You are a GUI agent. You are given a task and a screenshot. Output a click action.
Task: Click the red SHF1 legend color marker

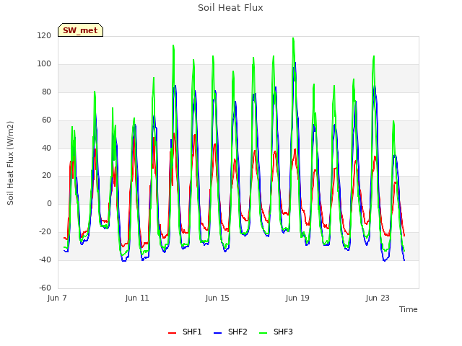coord(172,333)
